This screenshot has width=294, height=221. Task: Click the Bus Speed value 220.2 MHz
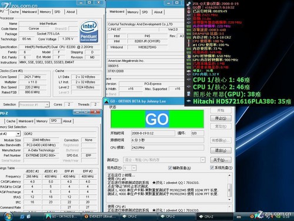pos(32,87)
